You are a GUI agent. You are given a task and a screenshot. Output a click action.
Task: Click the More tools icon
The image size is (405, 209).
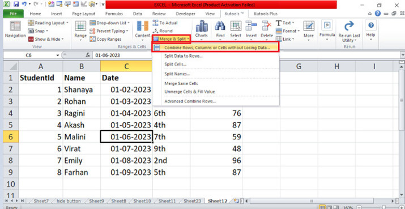pyautogui.click(x=309, y=26)
